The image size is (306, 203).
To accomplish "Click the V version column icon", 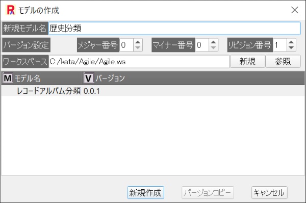I will pyautogui.click(x=89, y=78).
